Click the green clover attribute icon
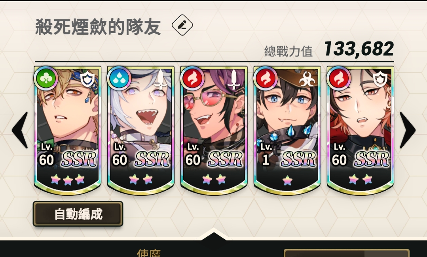 46,78
